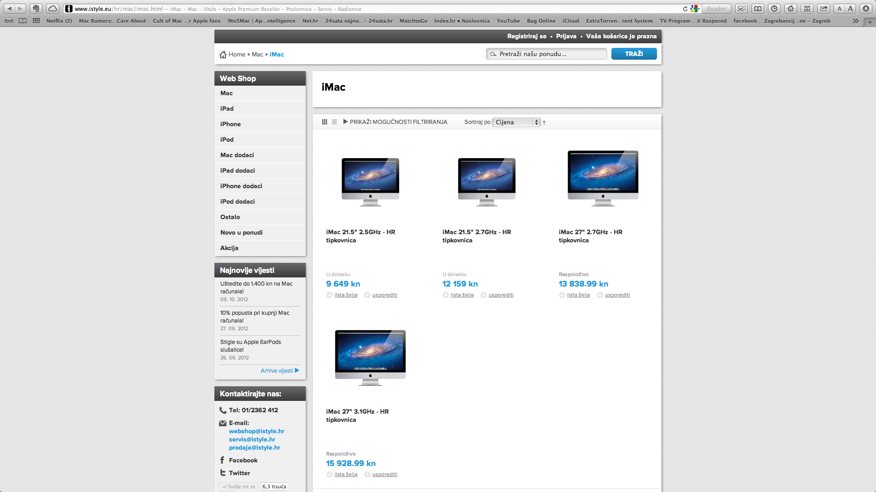Click Registriraj se link
Viewport: 876px width, 492px height.
tap(527, 36)
